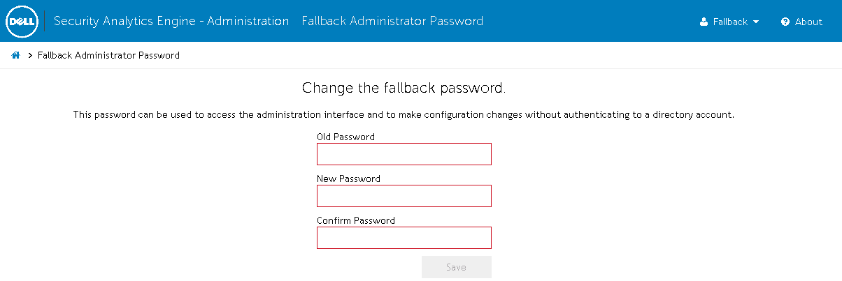Click the Change the fallback password heading
The height and width of the screenshot is (281, 842).
point(404,89)
